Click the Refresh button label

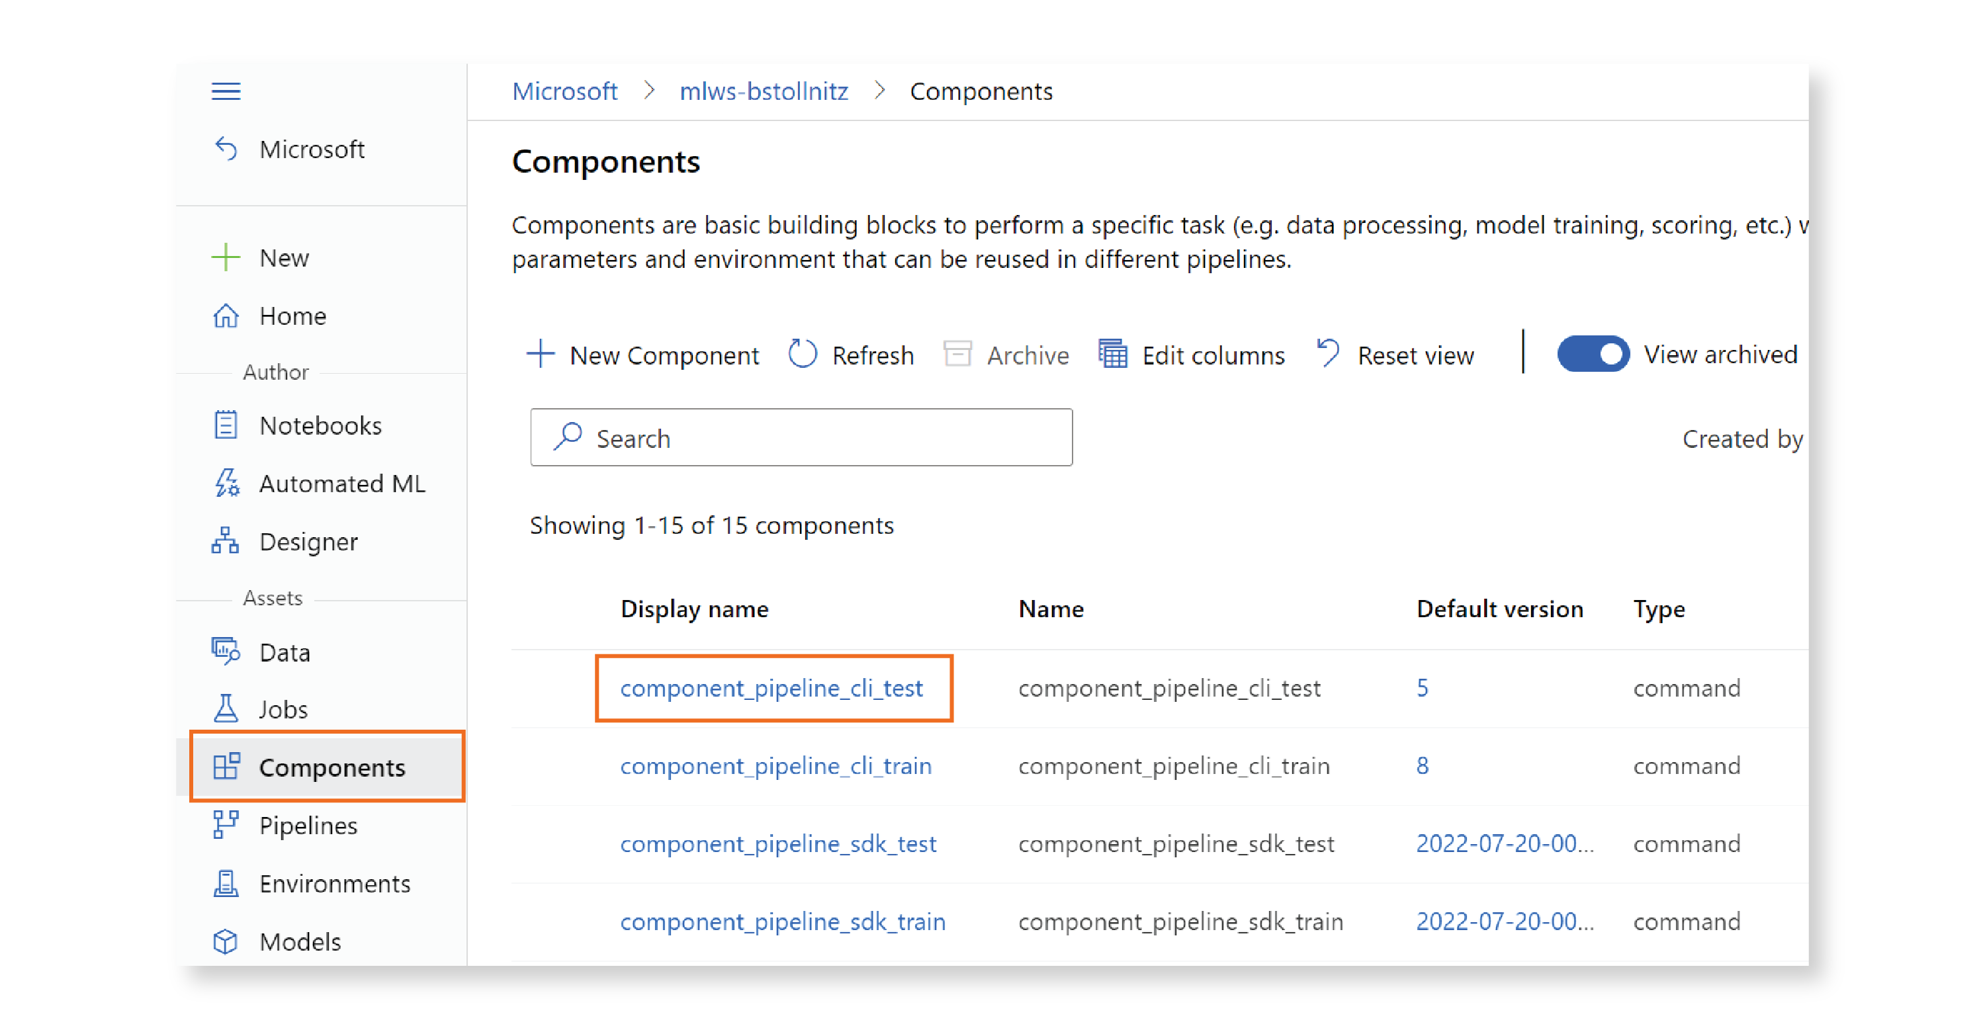872,355
